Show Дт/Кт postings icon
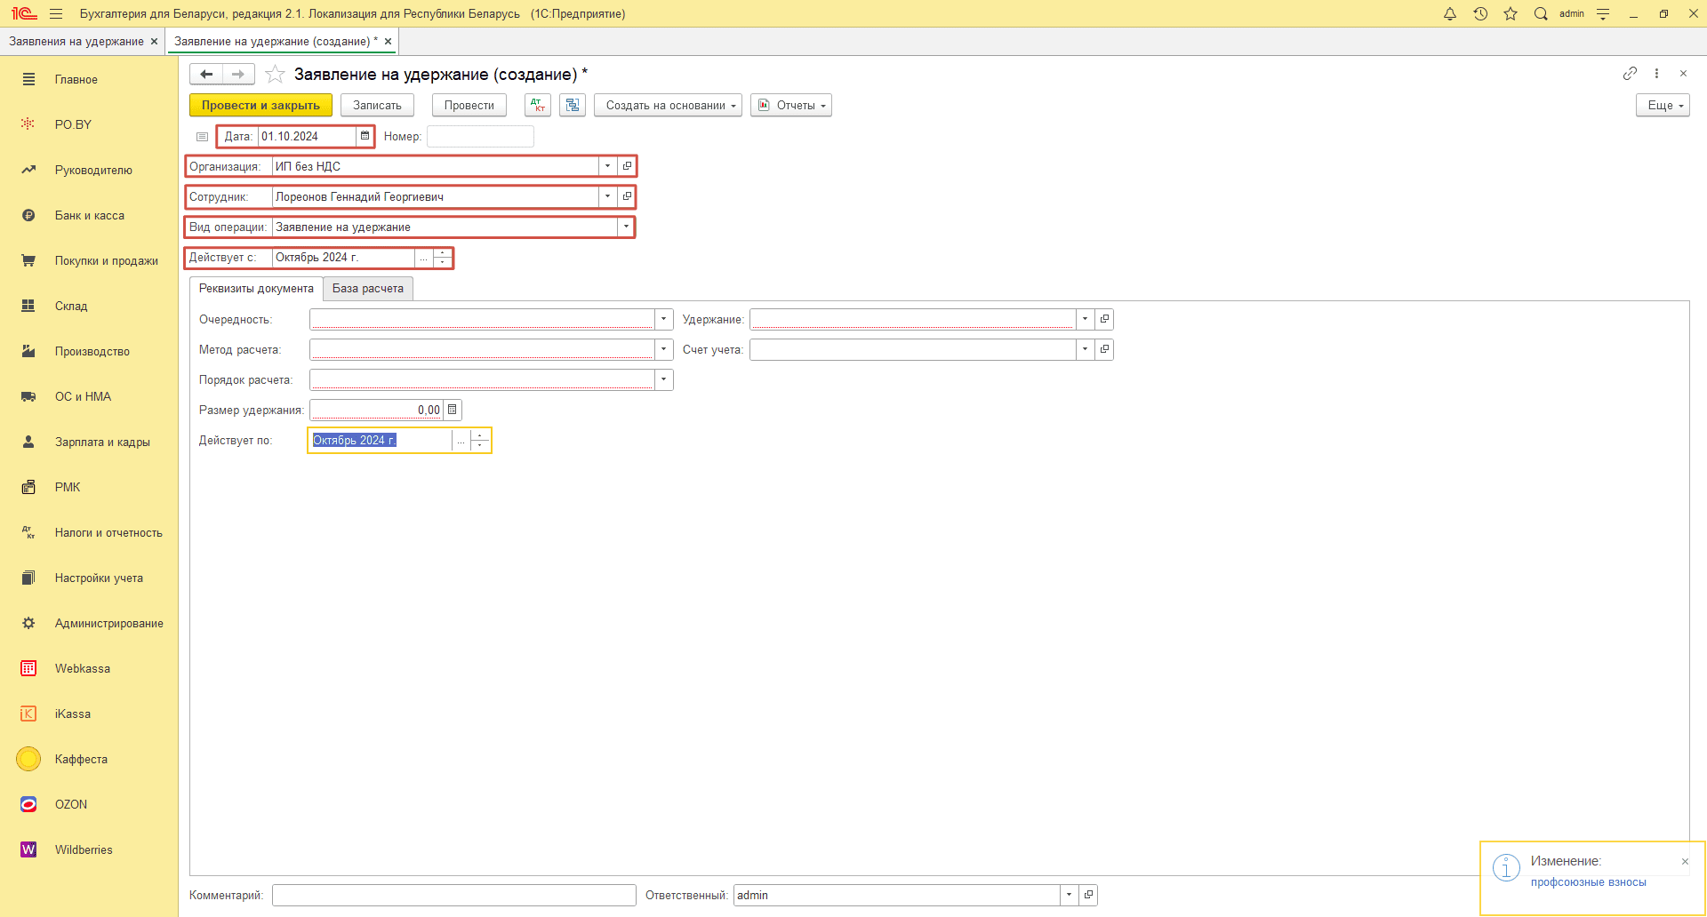Viewport: 1707px width, 917px height. (538, 105)
